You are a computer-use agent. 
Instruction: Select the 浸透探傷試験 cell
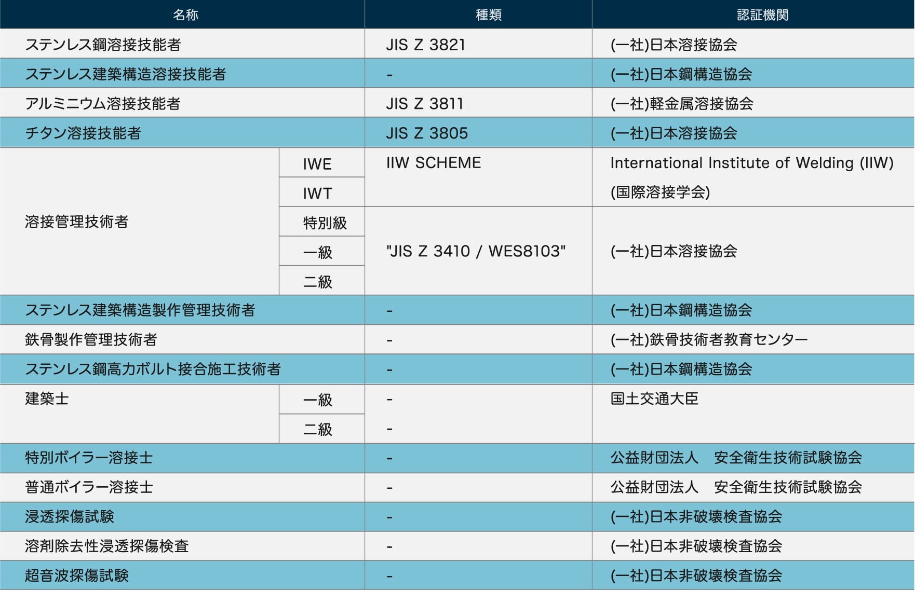click(x=182, y=517)
